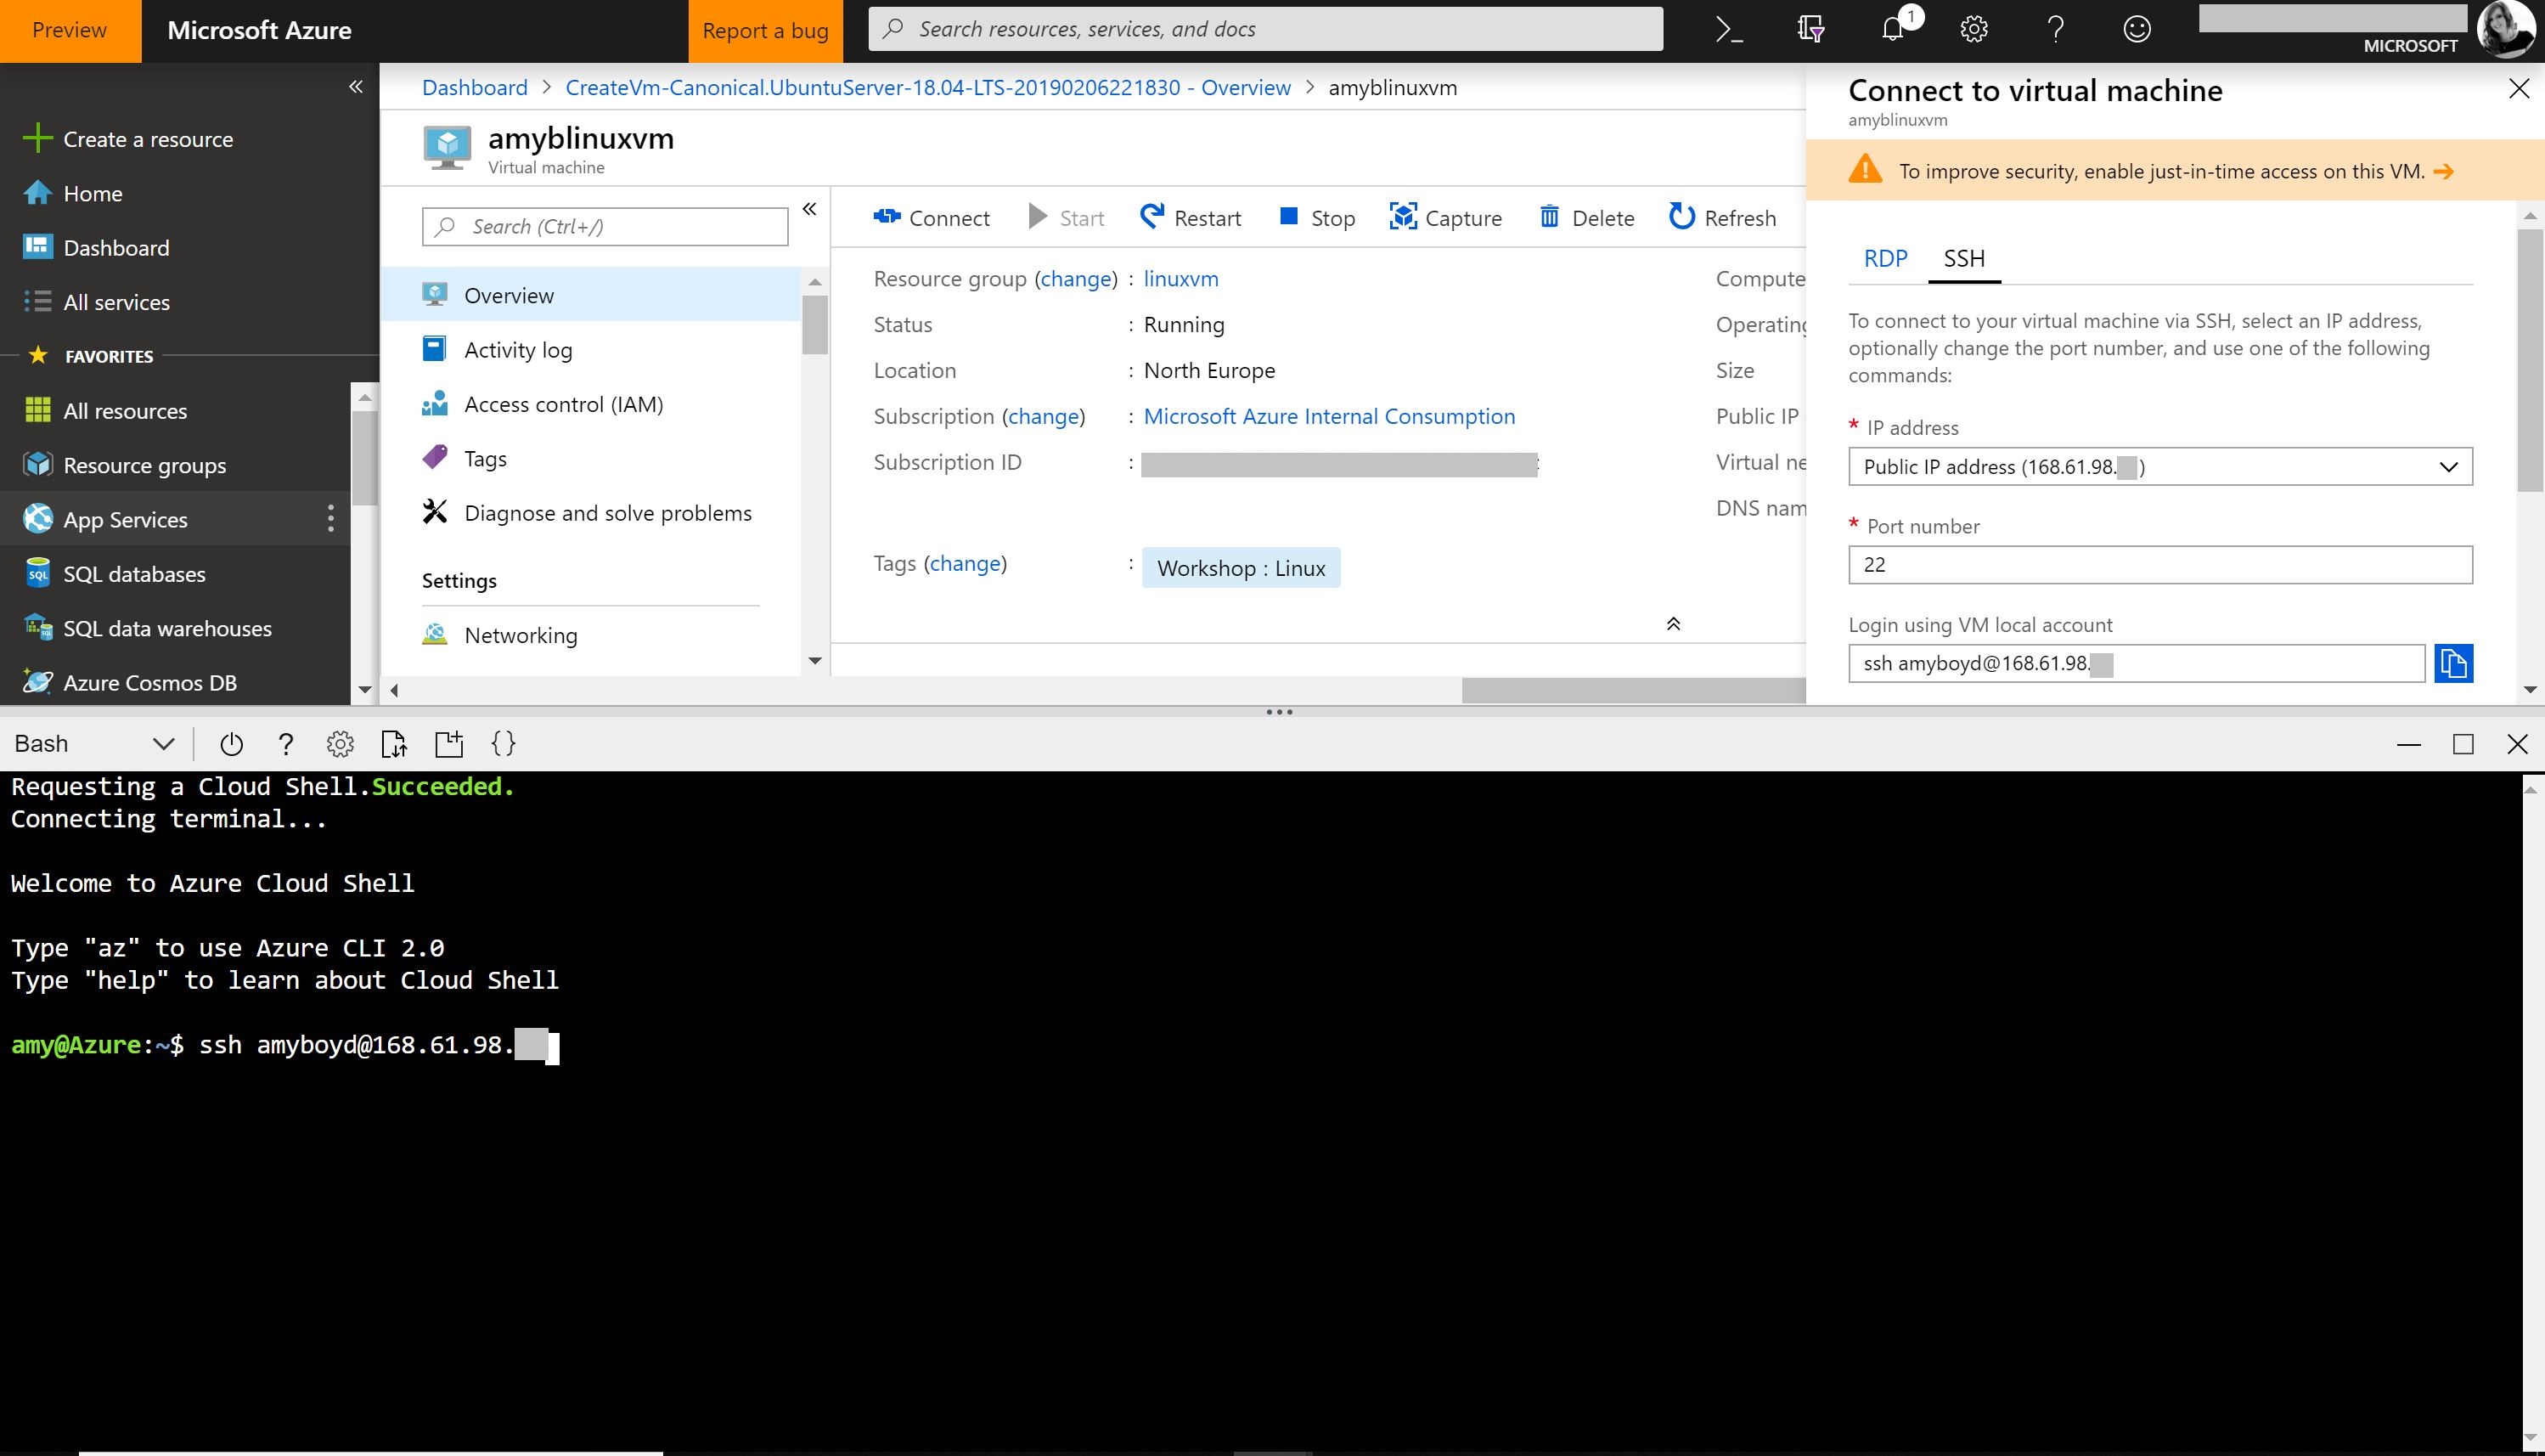Close the Connect to virtual machine panel
The height and width of the screenshot is (1456, 2545).
pos(2518,88)
